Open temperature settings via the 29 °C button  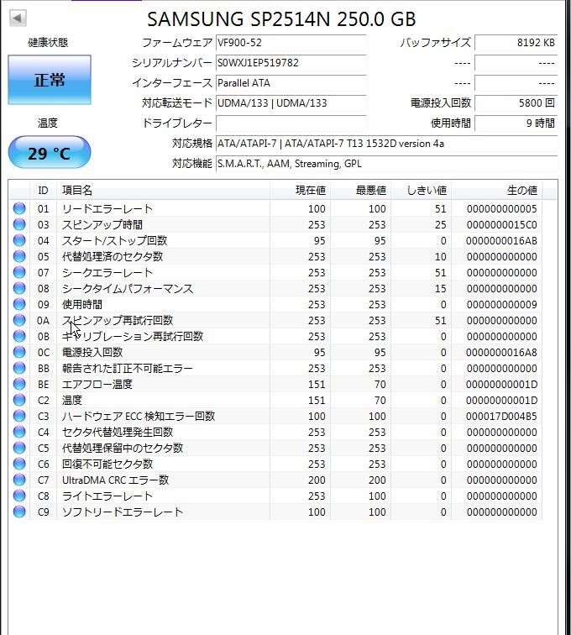50,153
